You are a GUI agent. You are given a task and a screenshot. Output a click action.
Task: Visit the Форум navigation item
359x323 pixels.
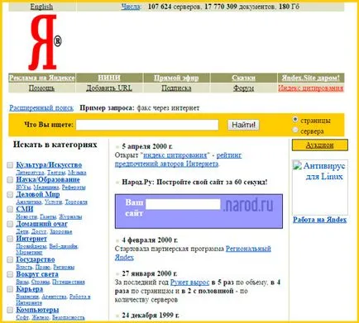point(243,88)
